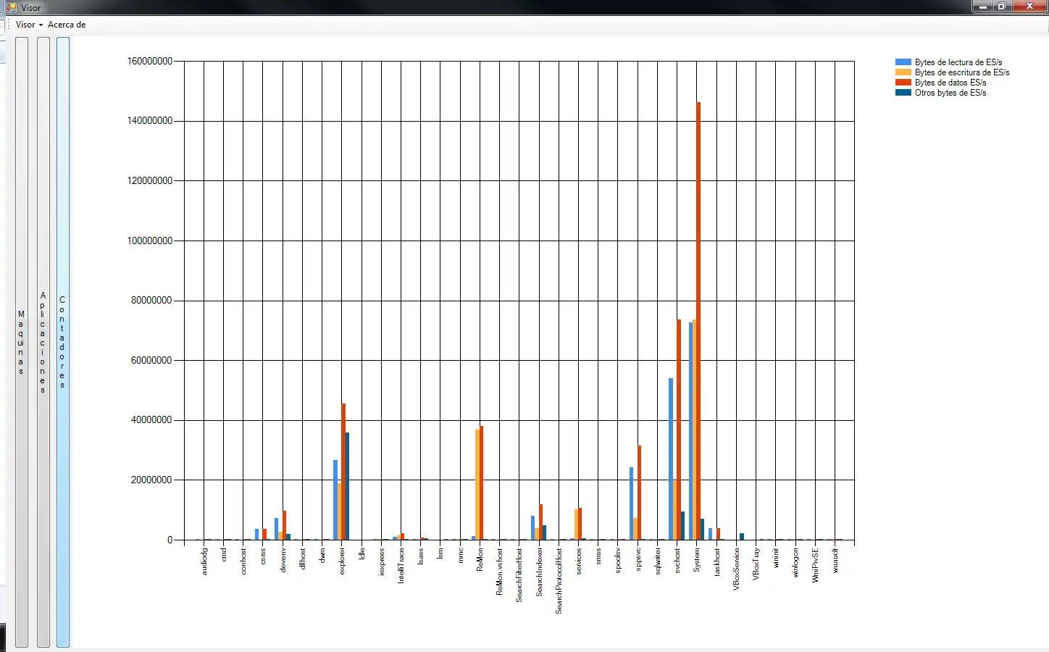Image resolution: width=1049 pixels, height=652 pixels.
Task: Click x-axis label 'SearchIndexer'
Action: click(540, 572)
